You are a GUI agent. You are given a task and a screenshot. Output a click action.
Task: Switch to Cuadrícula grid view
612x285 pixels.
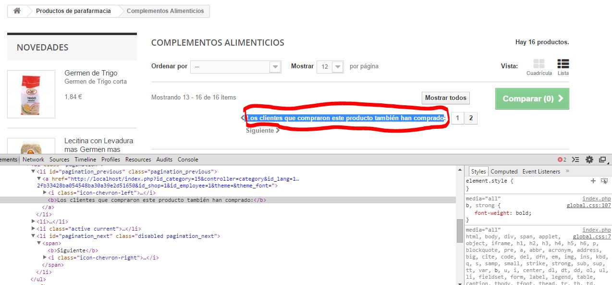click(539, 68)
